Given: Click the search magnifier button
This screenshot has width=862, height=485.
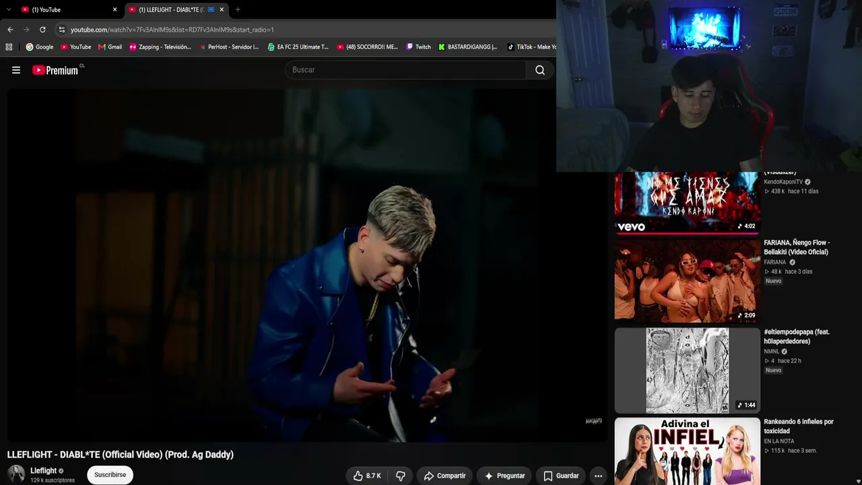Looking at the screenshot, I should (x=540, y=70).
